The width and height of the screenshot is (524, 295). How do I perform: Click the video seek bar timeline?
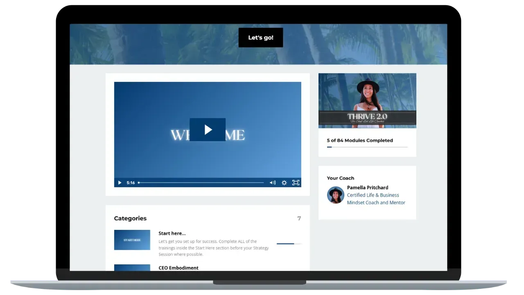[201, 183]
